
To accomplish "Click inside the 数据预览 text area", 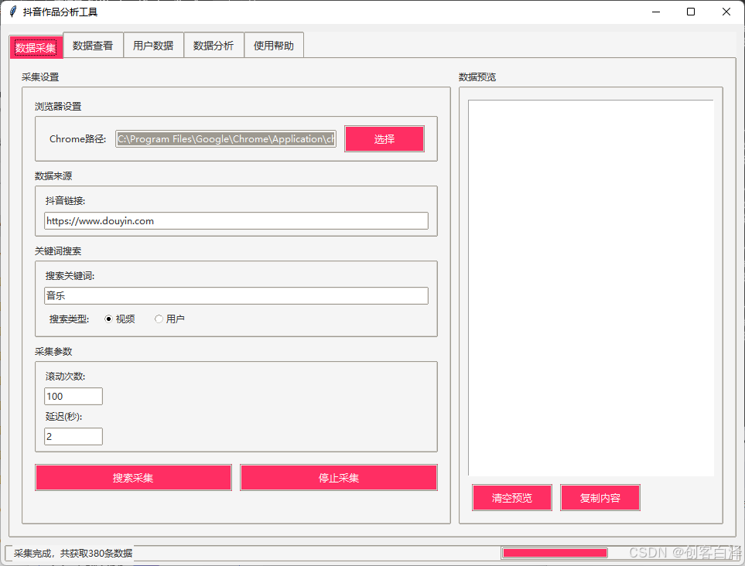I will click(590, 288).
